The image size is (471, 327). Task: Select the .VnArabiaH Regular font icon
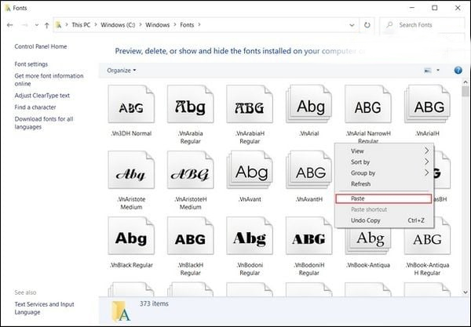[250, 104]
